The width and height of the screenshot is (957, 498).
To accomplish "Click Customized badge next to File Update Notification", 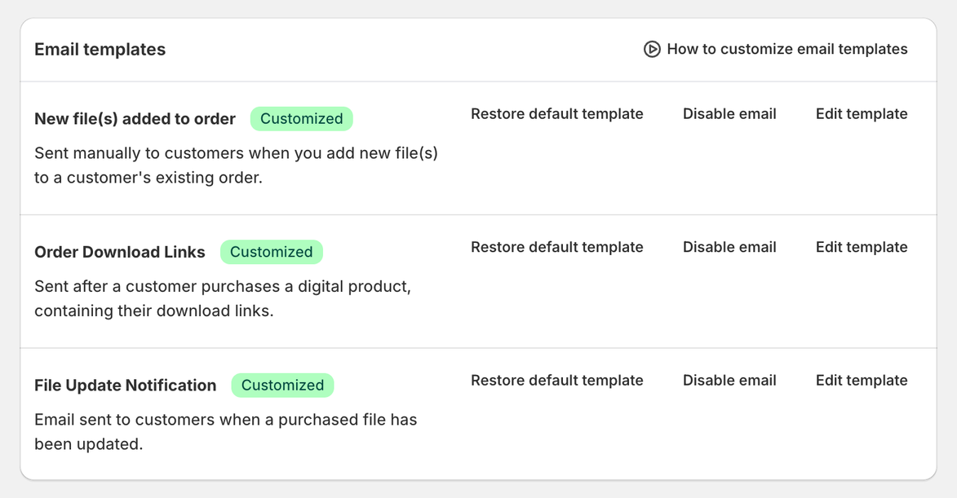I will [282, 386].
